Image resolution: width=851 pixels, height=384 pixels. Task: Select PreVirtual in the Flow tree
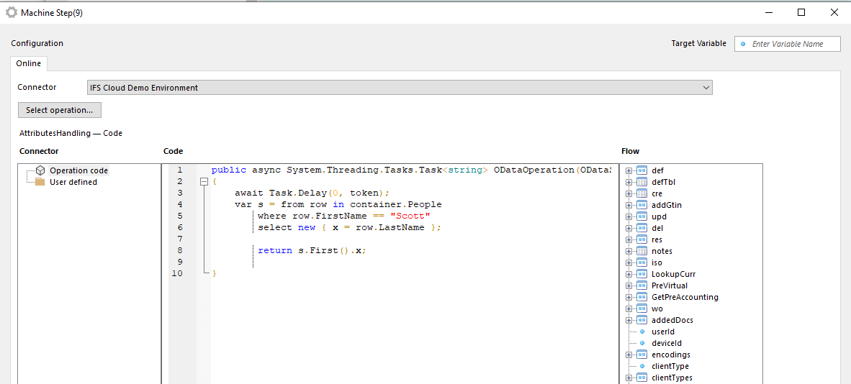click(x=669, y=285)
